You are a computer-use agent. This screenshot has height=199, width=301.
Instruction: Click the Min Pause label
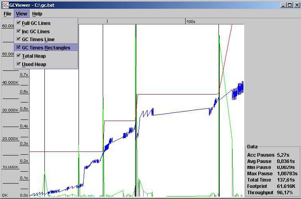coord(259,167)
